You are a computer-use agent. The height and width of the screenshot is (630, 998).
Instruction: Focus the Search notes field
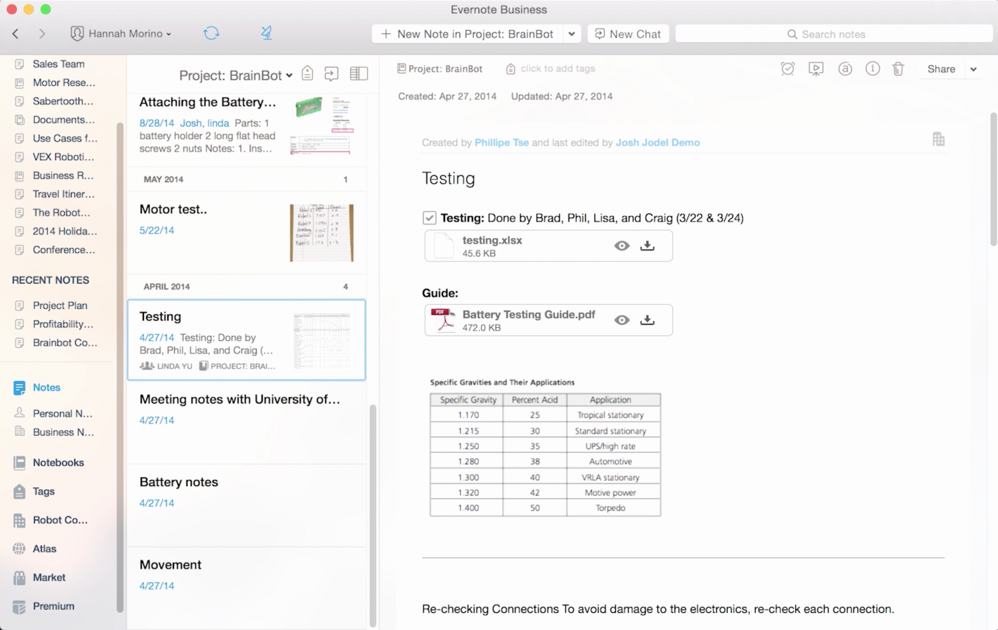(834, 34)
